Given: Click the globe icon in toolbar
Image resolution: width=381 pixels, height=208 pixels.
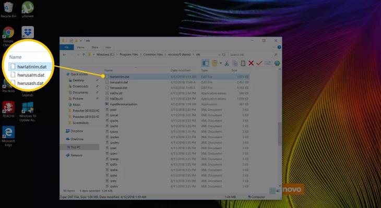Looking at the screenshot, I should (x=277, y=64).
